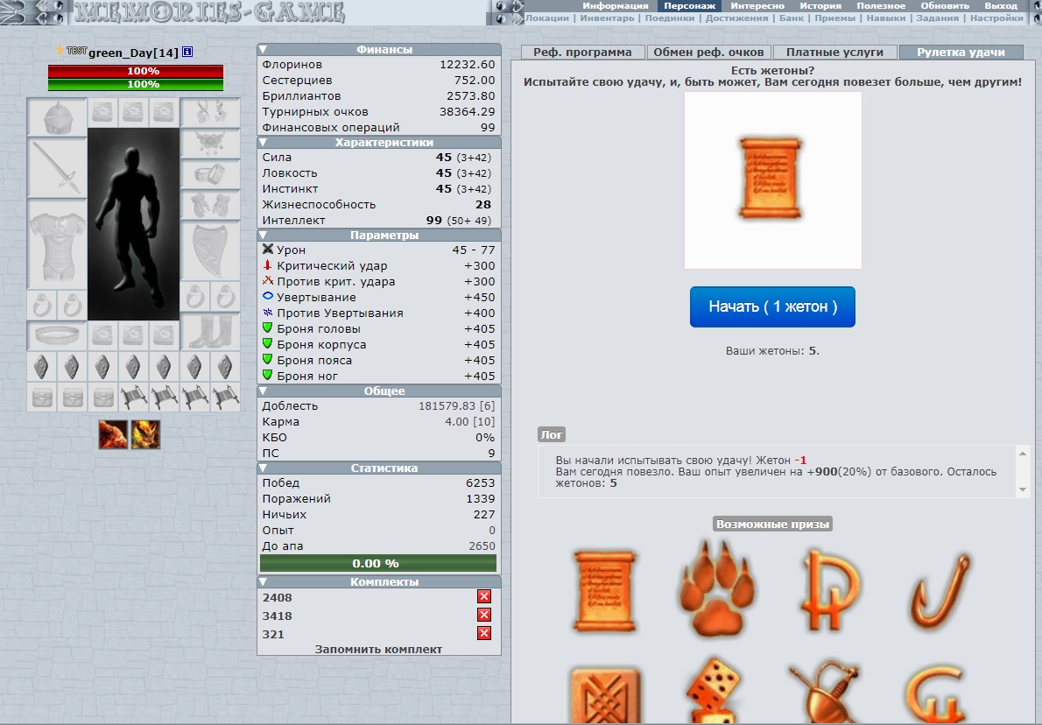Collapse the Финансы panel
The image size is (1042, 725).
[264, 50]
